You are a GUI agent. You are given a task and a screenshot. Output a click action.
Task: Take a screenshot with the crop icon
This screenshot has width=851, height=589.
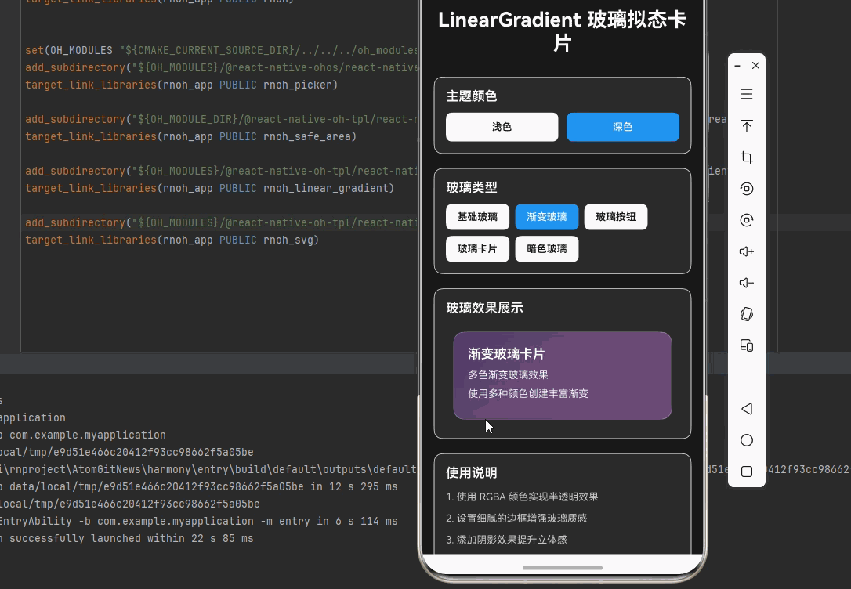[x=747, y=157]
